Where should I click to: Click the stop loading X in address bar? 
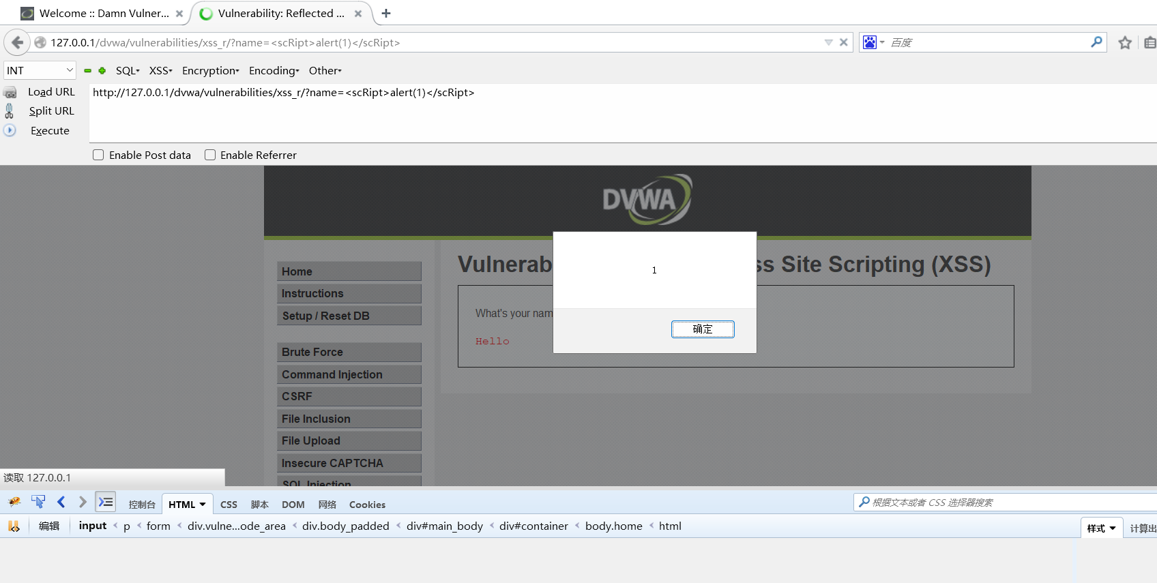pyautogui.click(x=844, y=42)
